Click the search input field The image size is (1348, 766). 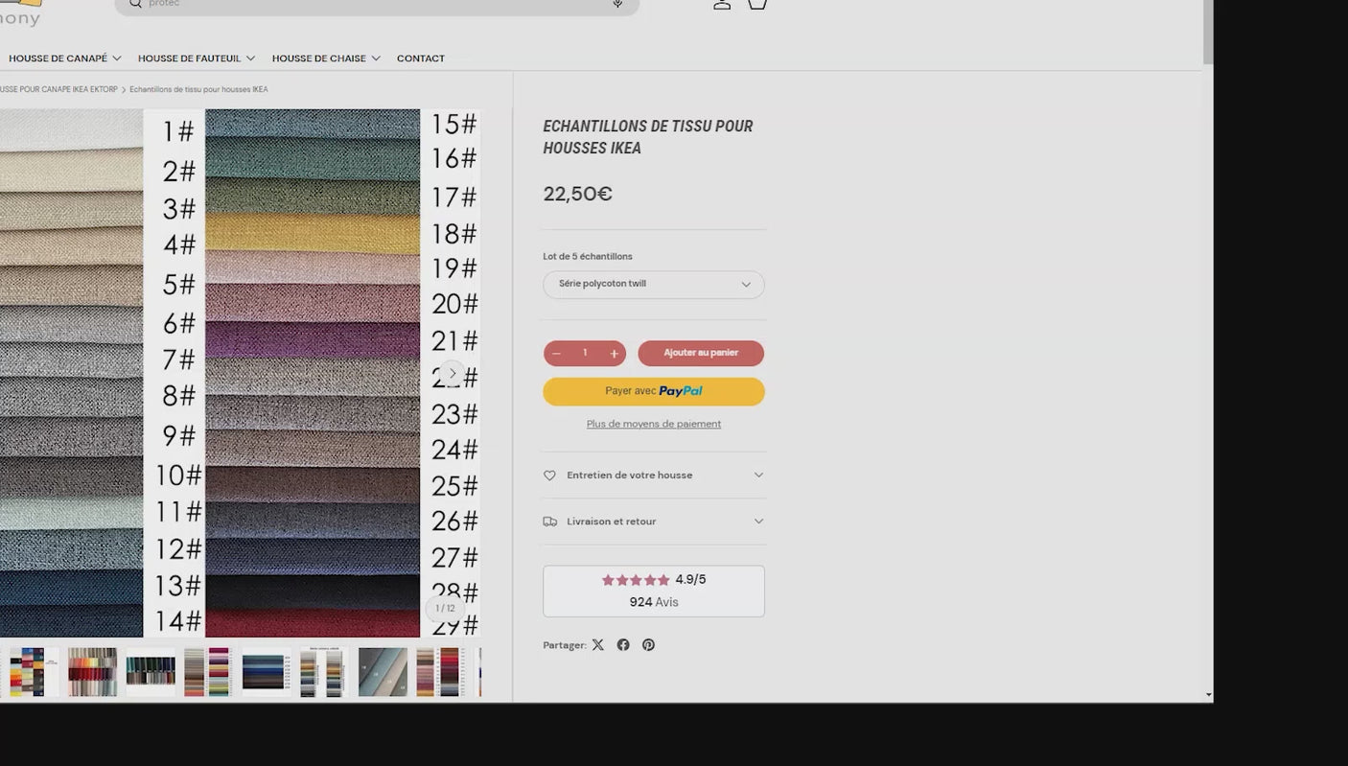coord(377,5)
